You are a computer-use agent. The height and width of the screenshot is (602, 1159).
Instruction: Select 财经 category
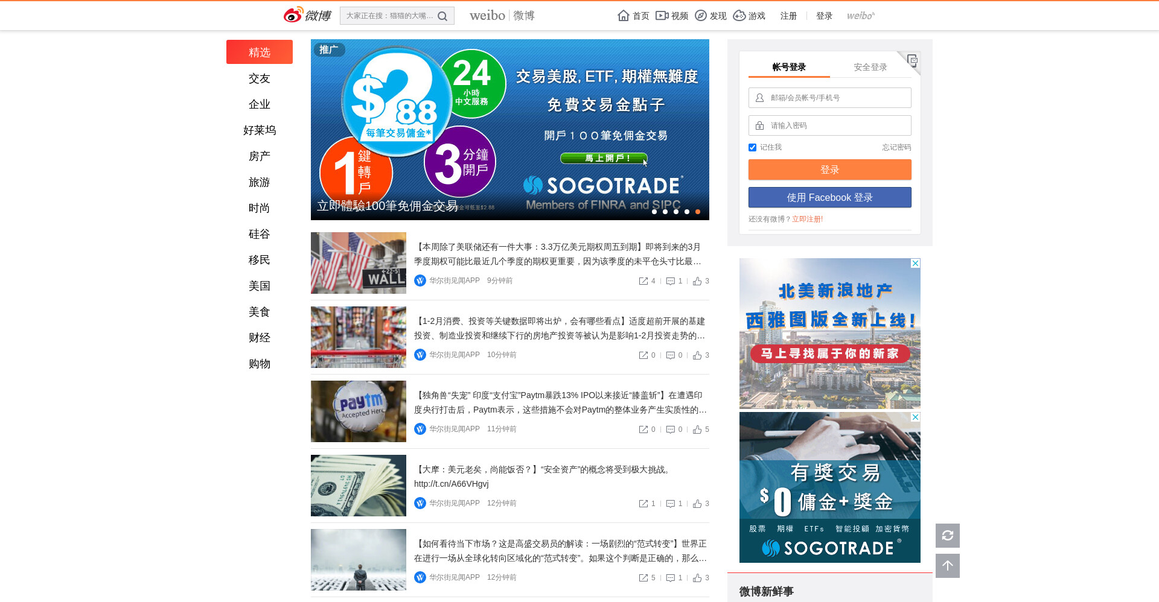tap(260, 338)
